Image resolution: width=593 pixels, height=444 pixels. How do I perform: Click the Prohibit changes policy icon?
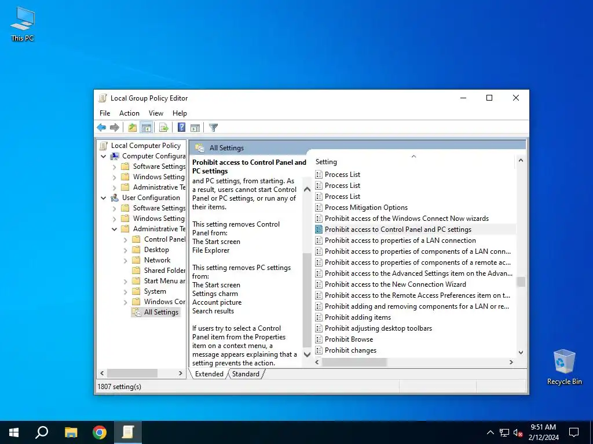(319, 350)
